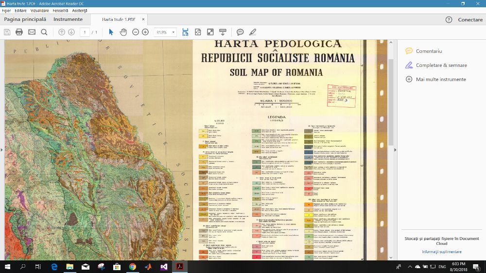The image size is (486, 273).
Task: Launch Google Chrome from taskbar
Action: click(x=132, y=267)
